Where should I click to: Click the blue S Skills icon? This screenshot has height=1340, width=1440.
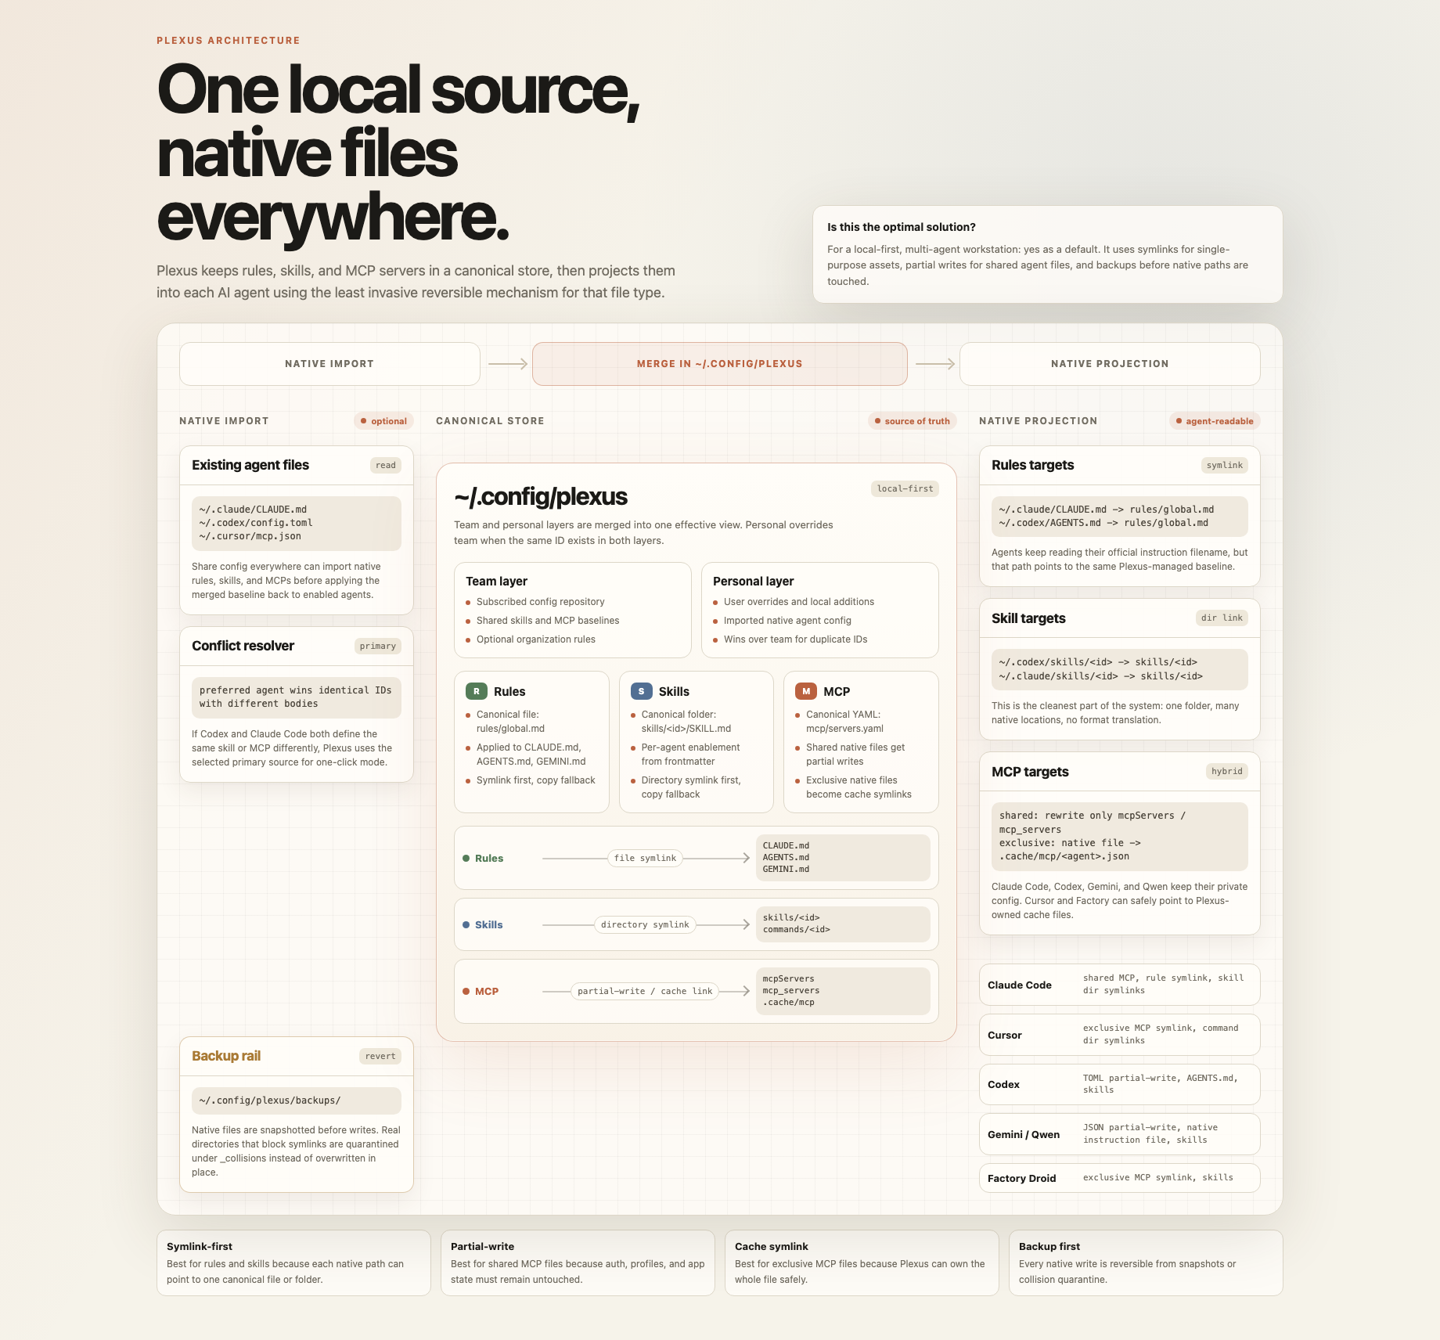click(x=641, y=691)
